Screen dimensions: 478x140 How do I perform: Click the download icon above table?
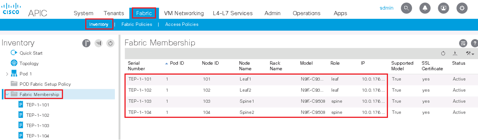pyautogui.click(x=455, y=53)
